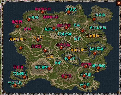This screenshot has width=121, height=95.
Task: Click the 矿洞 label
Action: [x=27, y=29]
